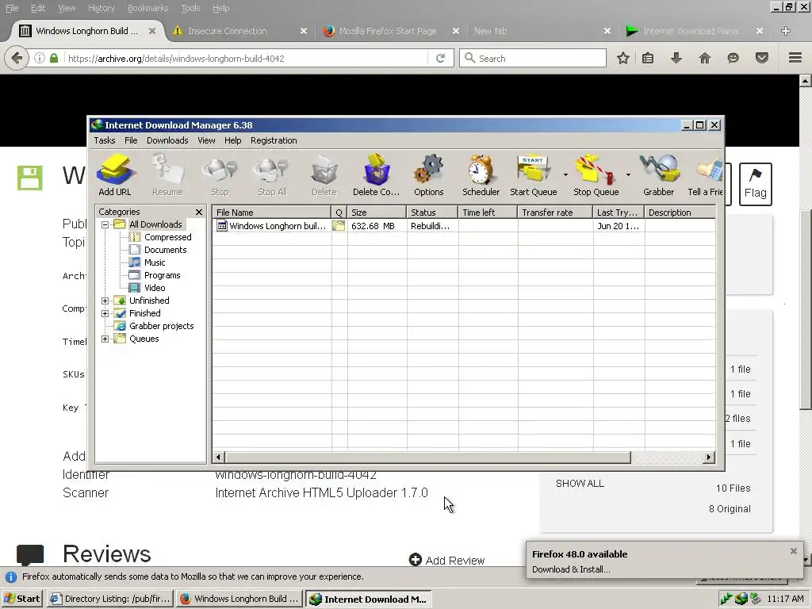Viewport: 812px width, 609px height.
Task: Open the Scheduler clock icon
Action: 481,175
